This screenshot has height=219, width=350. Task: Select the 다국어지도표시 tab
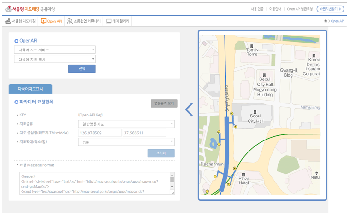[30, 89]
